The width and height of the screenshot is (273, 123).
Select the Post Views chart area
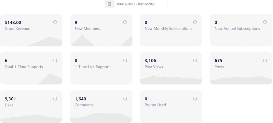point(171,80)
